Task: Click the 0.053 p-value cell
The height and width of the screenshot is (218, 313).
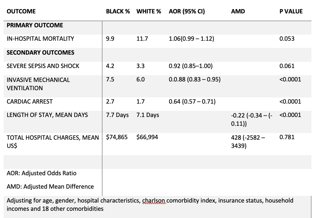Action: tap(287, 39)
